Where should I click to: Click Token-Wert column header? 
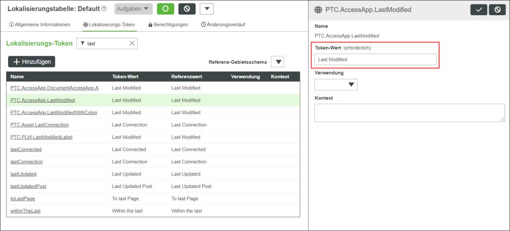click(x=126, y=77)
